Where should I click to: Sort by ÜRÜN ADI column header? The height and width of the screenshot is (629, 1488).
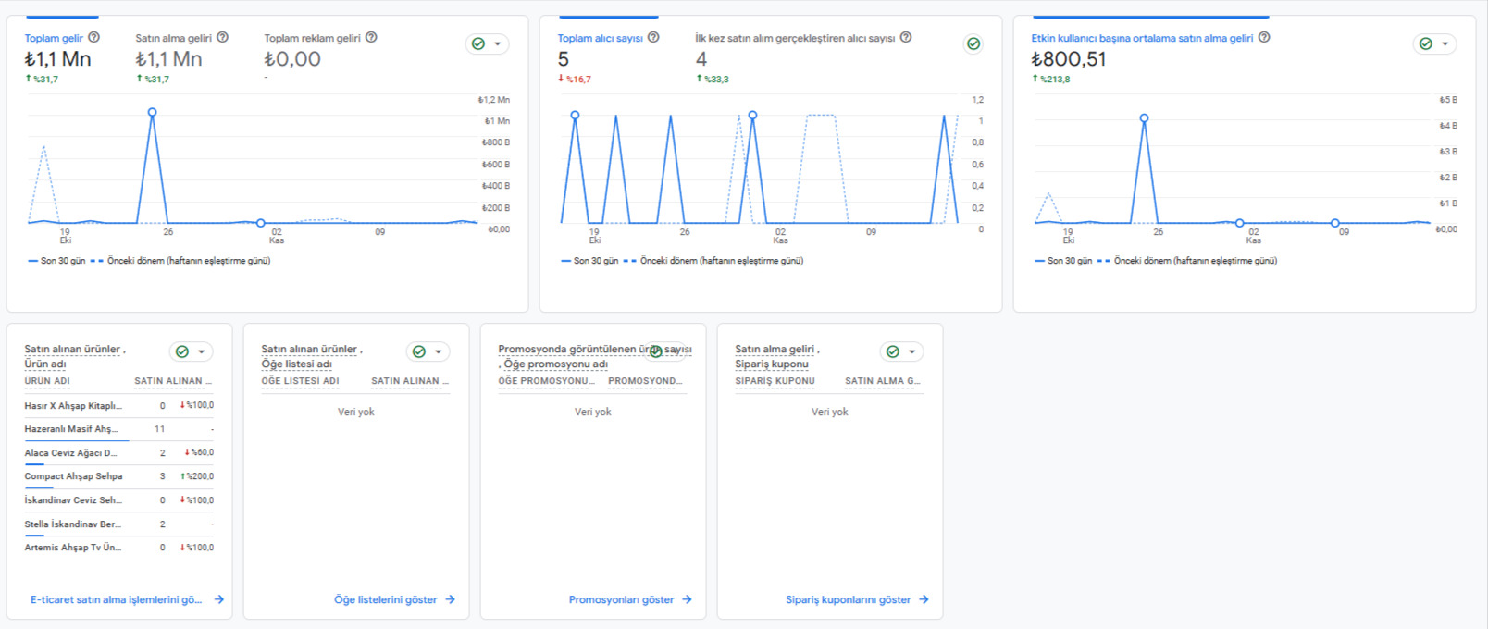pyautogui.click(x=47, y=381)
